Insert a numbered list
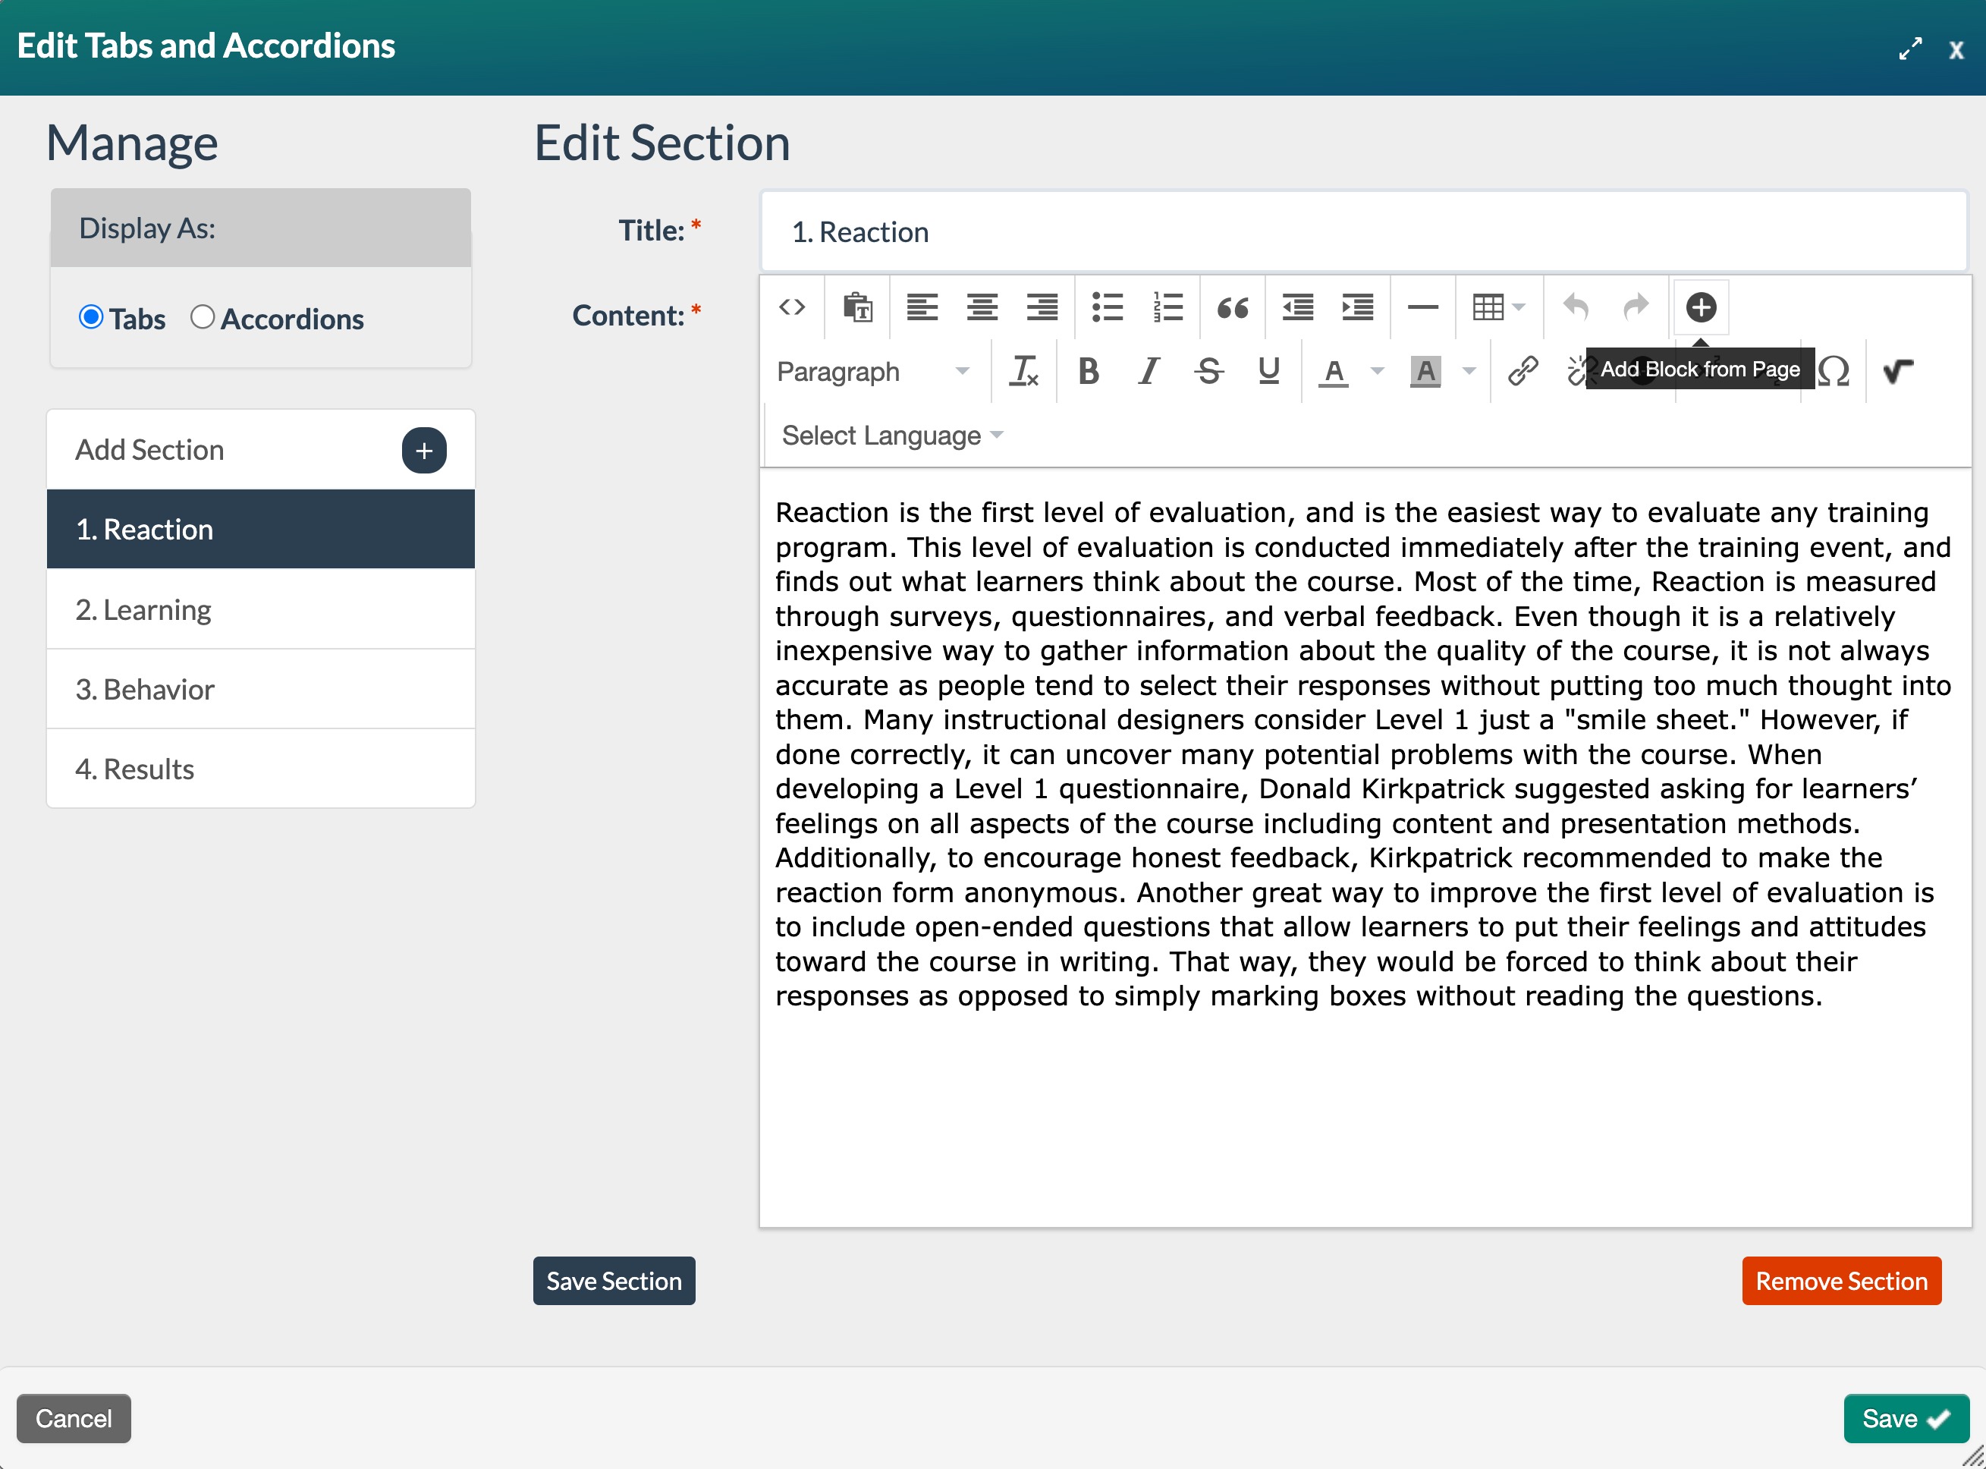 coord(1167,307)
